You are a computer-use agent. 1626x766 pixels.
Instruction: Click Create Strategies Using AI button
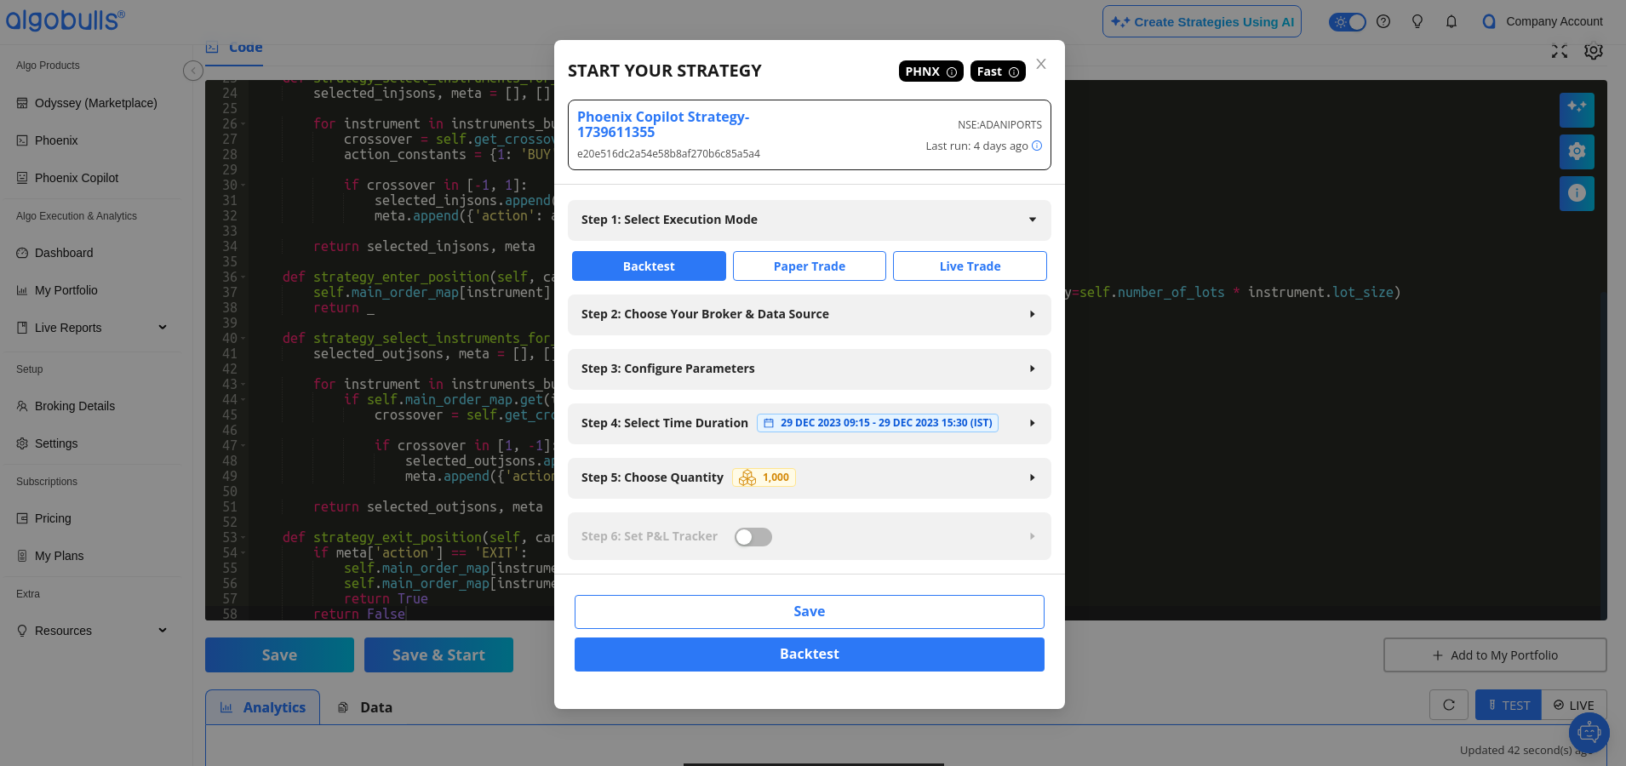pos(1202,21)
